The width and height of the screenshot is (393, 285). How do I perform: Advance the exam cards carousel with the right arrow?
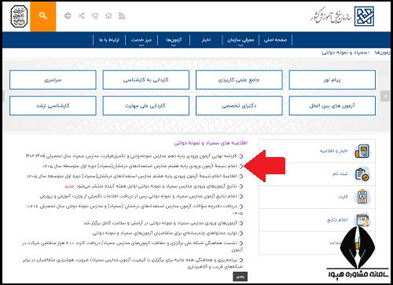tap(385, 96)
